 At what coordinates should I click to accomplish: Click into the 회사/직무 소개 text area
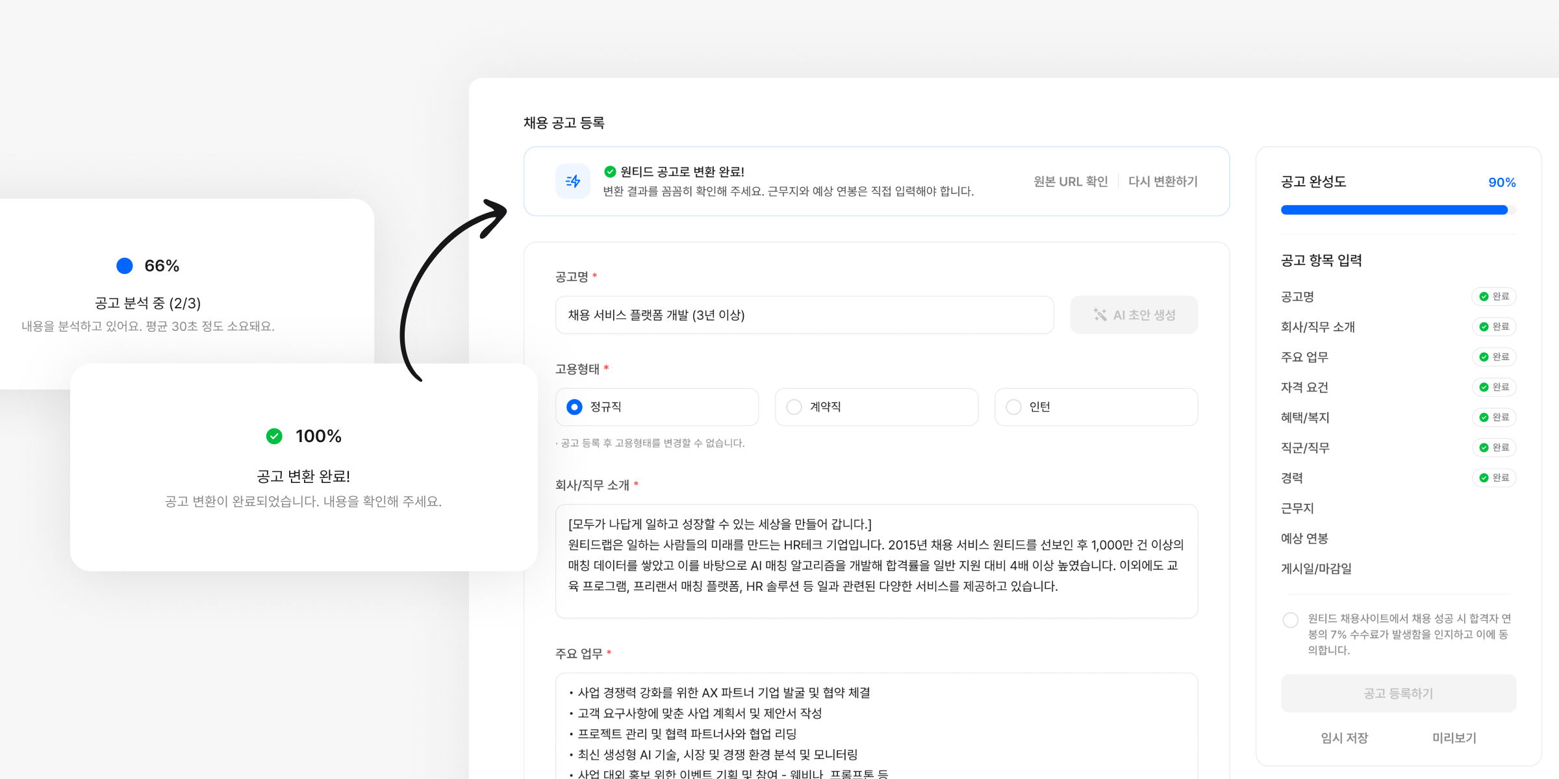pyautogui.click(x=876, y=562)
